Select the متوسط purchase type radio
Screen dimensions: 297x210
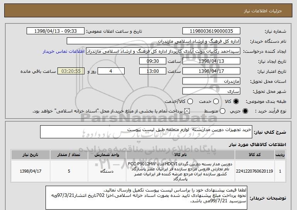point(223,111)
